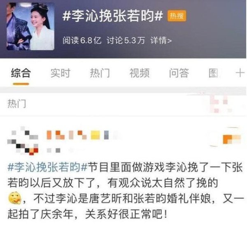Select the 综合 tab
The height and width of the screenshot is (225, 247).
[21, 73]
